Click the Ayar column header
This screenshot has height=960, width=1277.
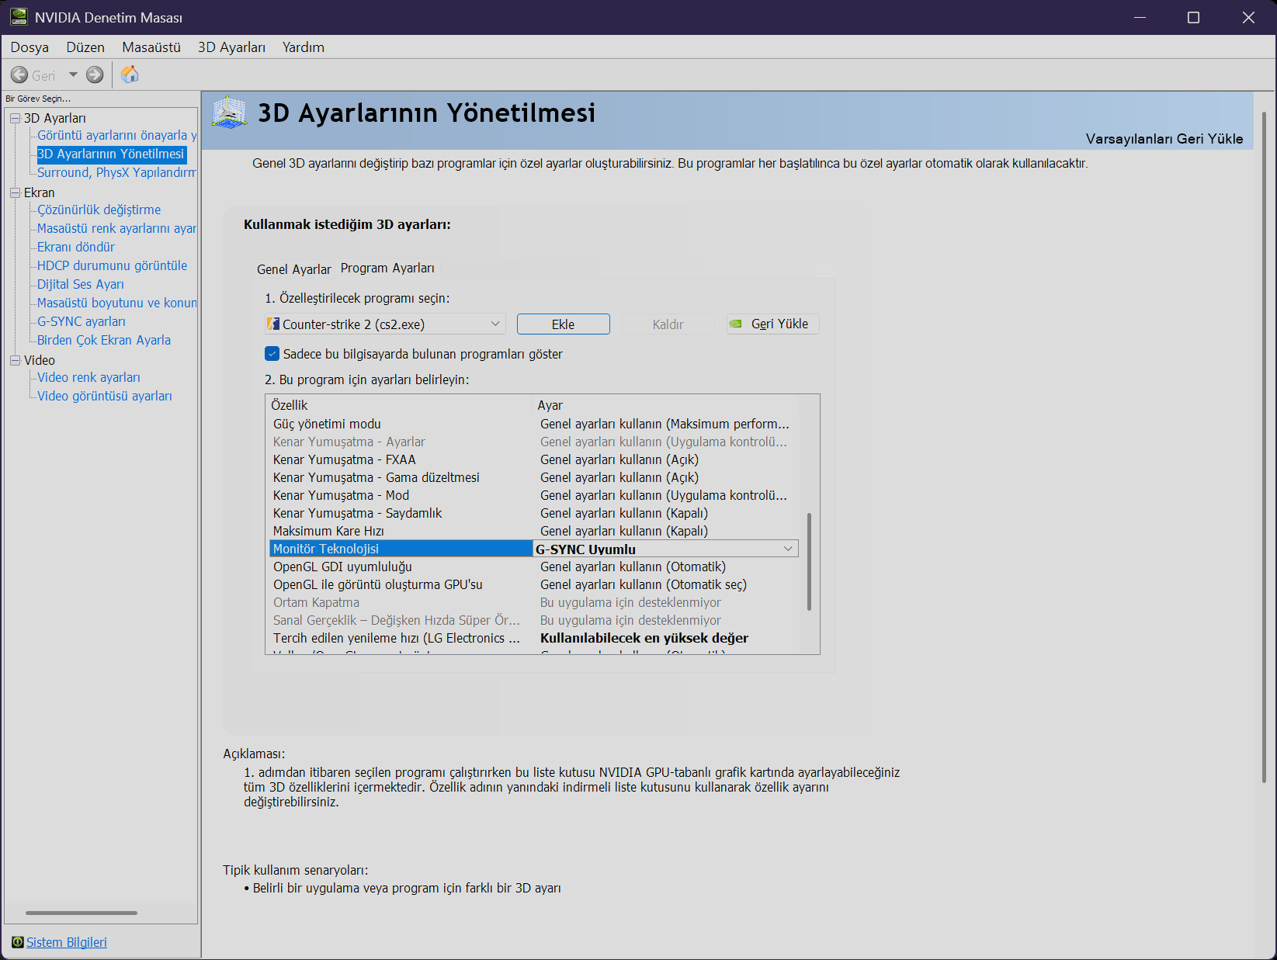coord(665,405)
